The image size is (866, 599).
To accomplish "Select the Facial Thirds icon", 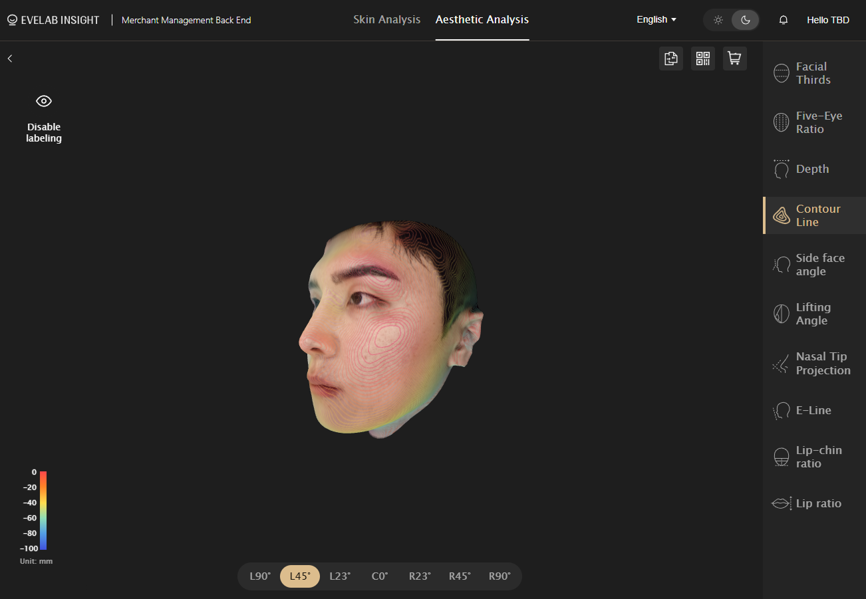I will (782, 73).
